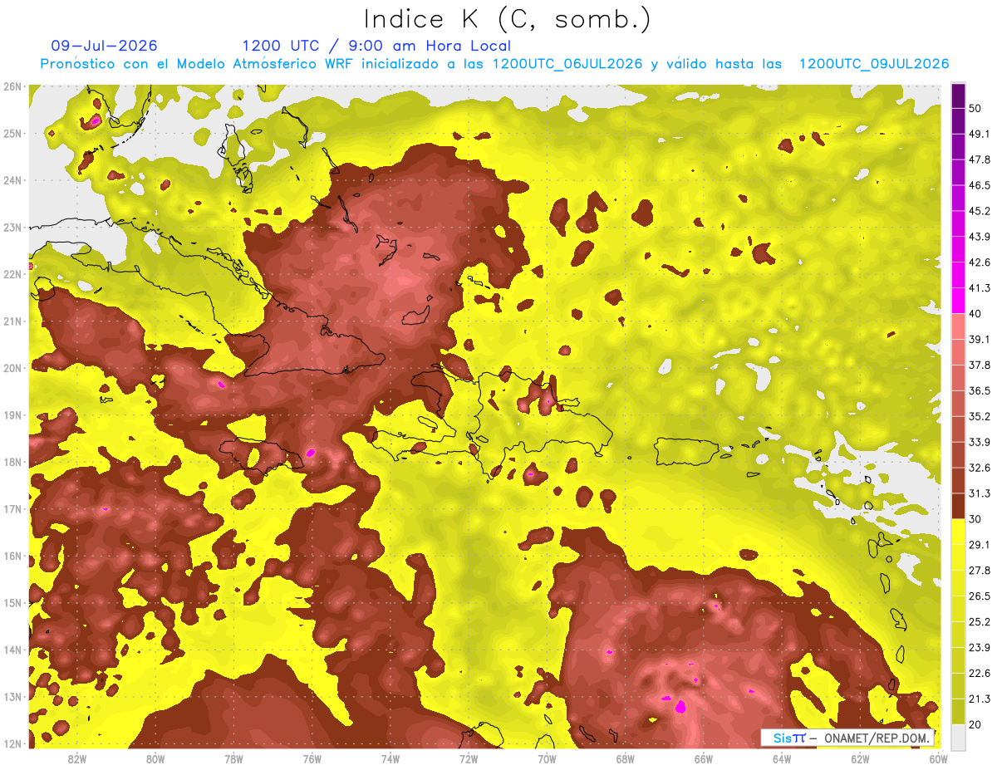Click the "23N" latitude label
Screen dimensions: 997x770
(12, 228)
